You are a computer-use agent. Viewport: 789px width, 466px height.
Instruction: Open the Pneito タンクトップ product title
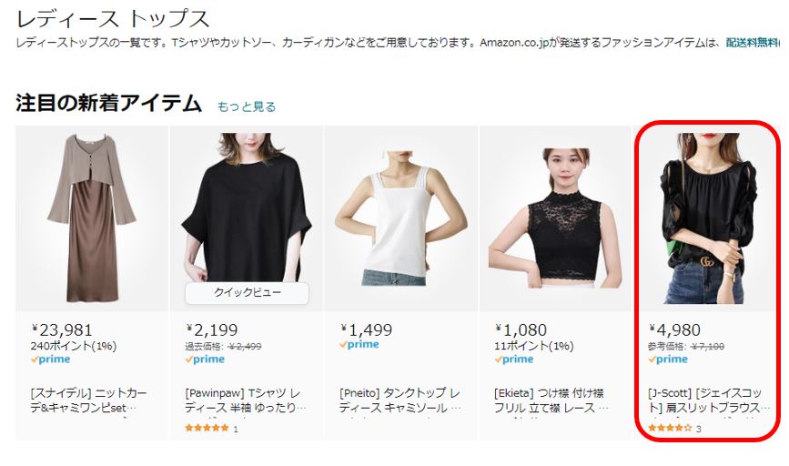[400, 400]
